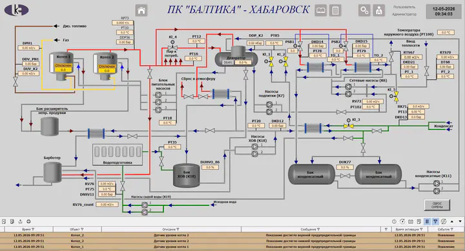The image size is (465, 251).
Task: Open the Сообщение column filter
Action: (x=318, y=229)
